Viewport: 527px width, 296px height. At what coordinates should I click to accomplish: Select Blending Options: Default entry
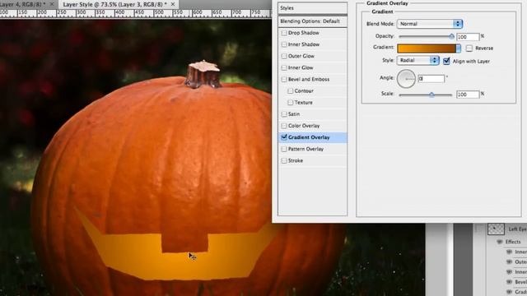pyautogui.click(x=313, y=21)
